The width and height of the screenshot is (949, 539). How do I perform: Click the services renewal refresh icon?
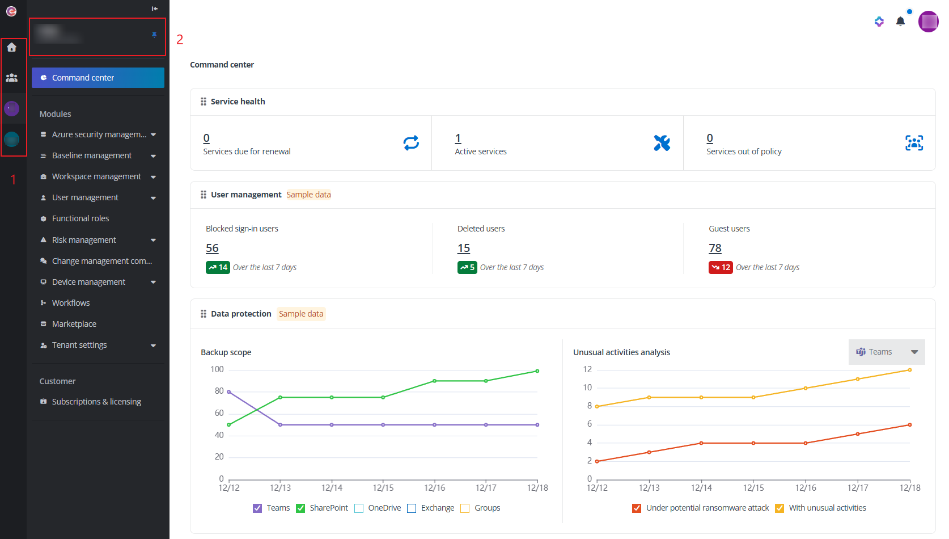click(x=411, y=143)
